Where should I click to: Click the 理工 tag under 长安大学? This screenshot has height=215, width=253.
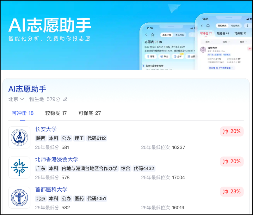(79, 138)
